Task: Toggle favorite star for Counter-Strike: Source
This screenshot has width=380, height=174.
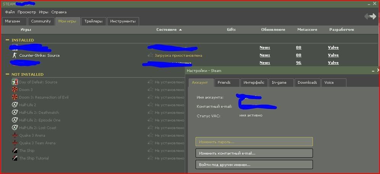Action: (151, 56)
